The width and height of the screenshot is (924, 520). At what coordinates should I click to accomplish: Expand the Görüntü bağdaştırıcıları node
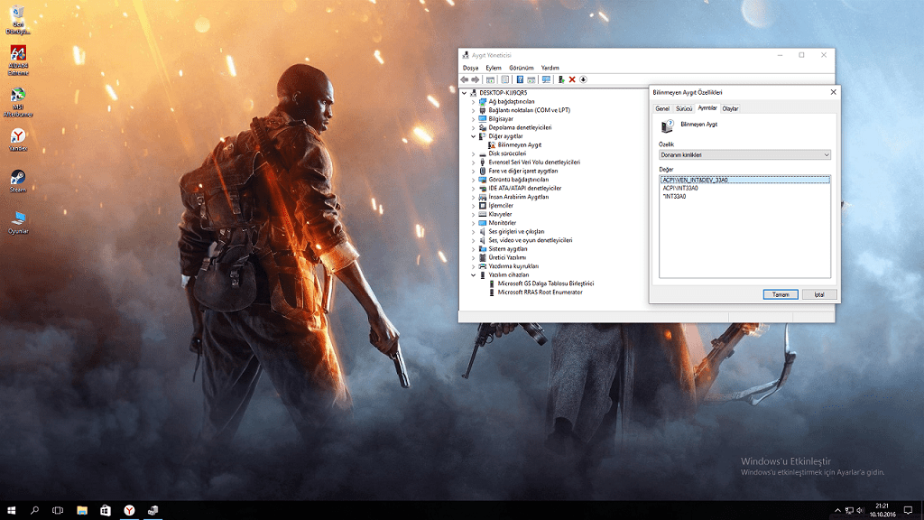tap(473, 180)
